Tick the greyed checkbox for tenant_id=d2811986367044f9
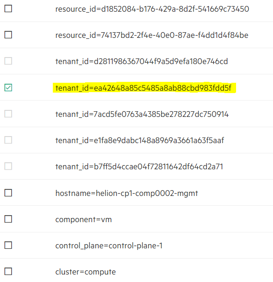 [8, 61]
